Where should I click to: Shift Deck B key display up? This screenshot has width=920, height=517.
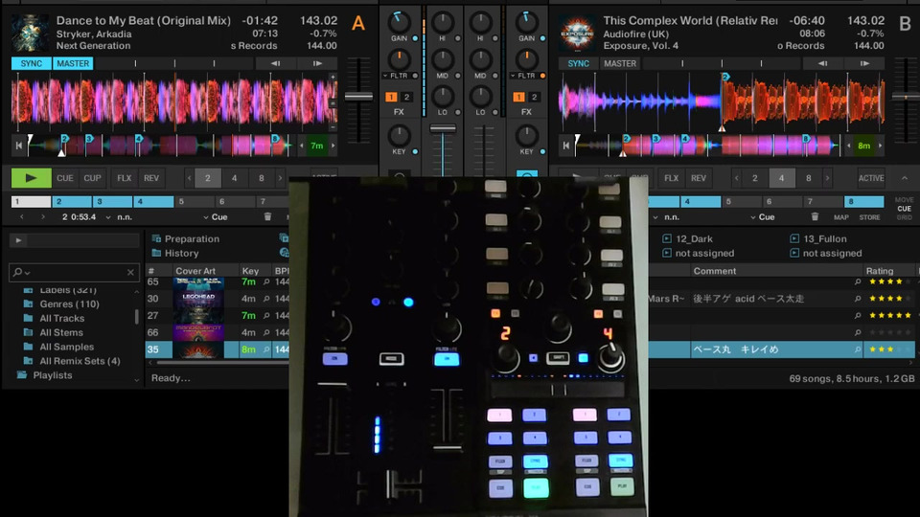tap(880, 146)
